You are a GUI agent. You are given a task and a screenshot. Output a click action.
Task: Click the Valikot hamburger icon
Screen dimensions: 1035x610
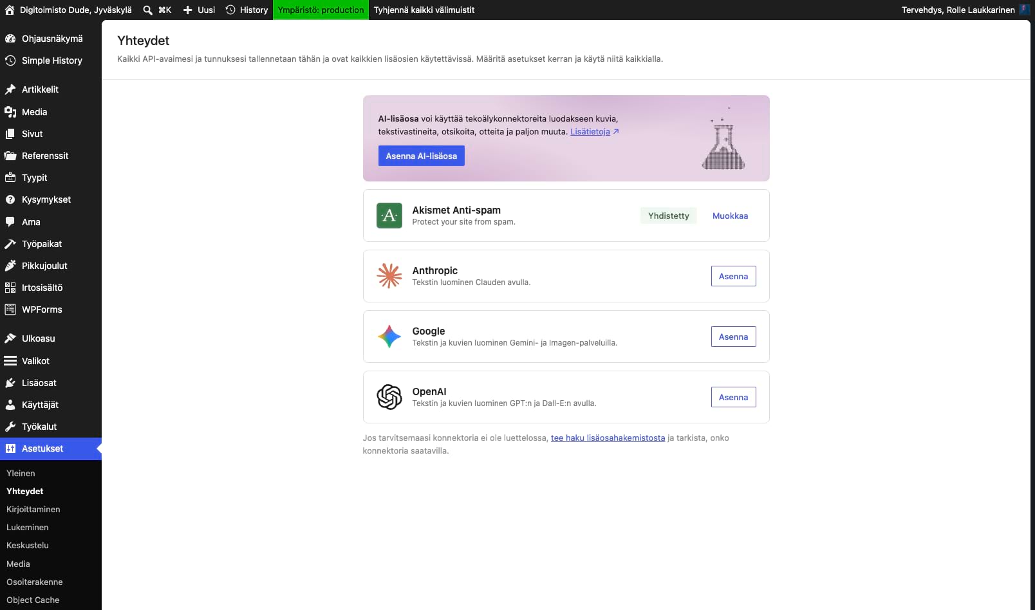pyautogui.click(x=10, y=361)
